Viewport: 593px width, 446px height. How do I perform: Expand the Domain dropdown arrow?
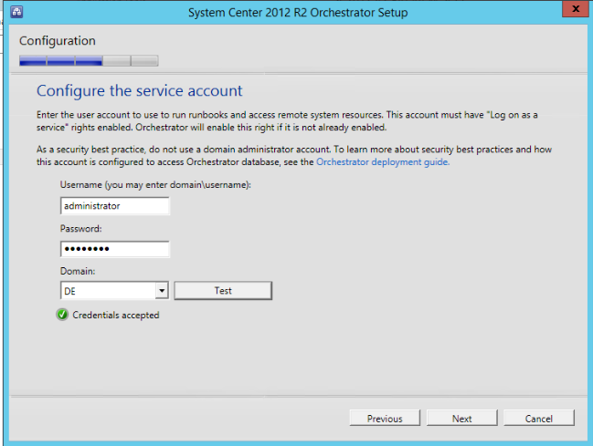[162, 291]
